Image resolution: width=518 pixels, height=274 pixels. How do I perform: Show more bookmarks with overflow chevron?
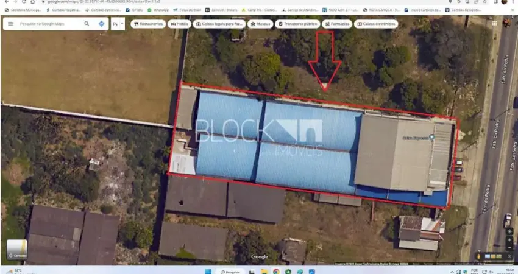513,10
